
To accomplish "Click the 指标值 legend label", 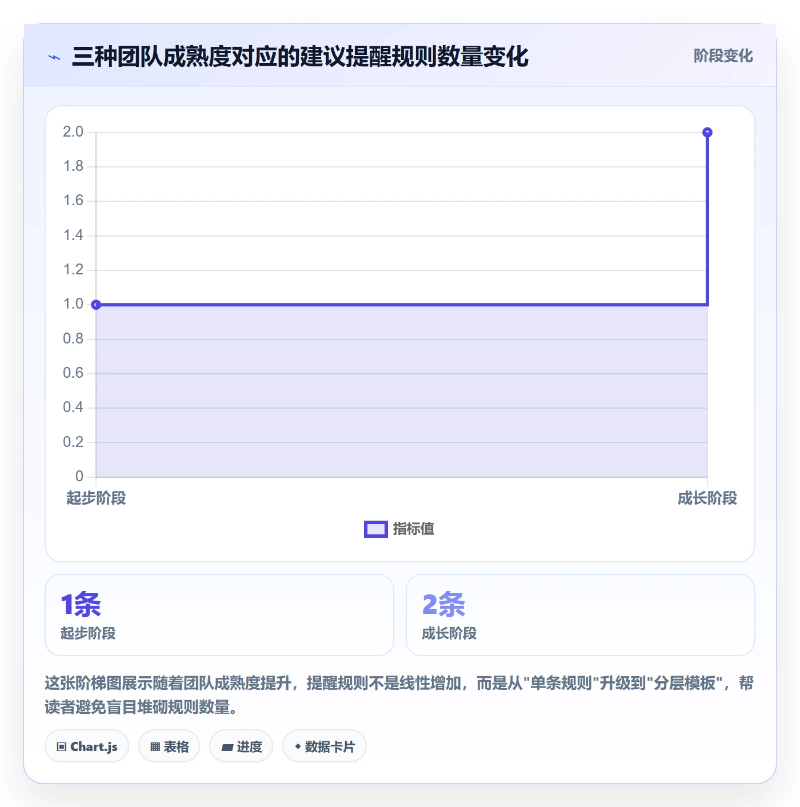I will (x=414, y=529).
